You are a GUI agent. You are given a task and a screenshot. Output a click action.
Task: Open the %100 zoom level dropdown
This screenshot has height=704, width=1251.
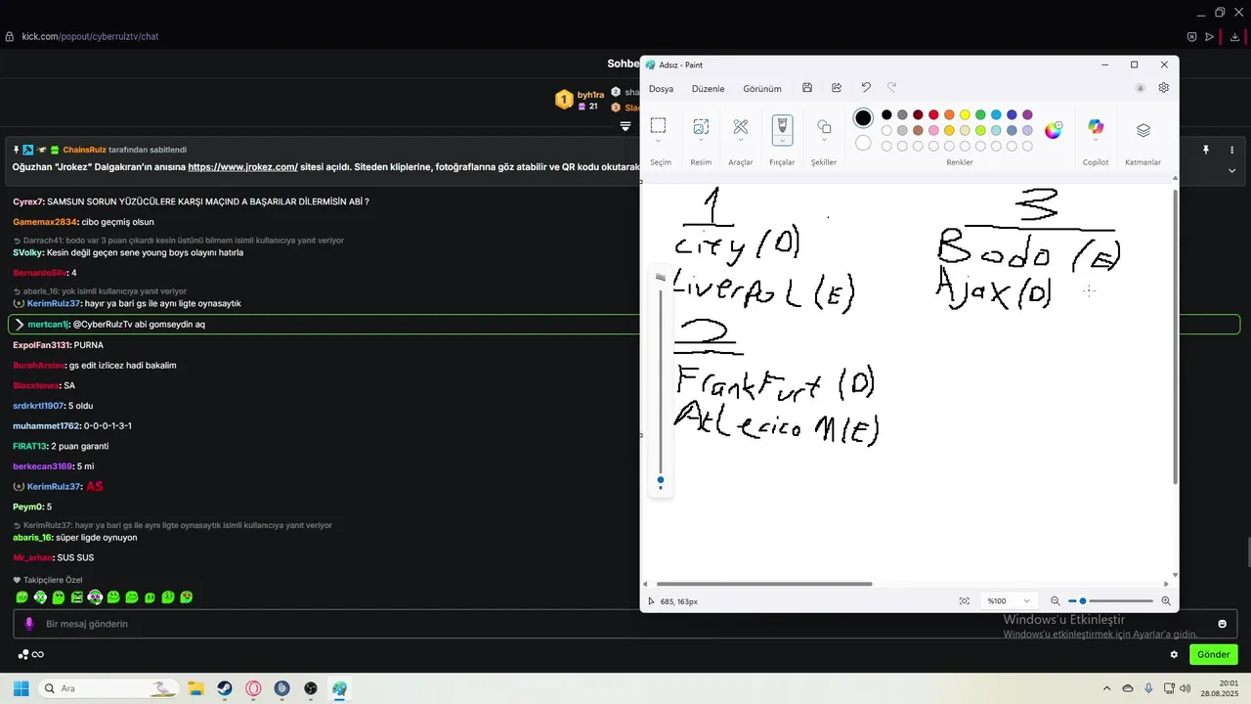tap(1009, 601)
